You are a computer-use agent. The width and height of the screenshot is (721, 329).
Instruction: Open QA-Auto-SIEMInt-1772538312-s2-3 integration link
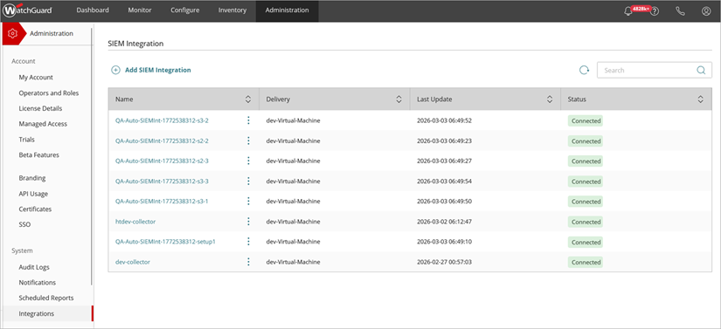(x=162, y=161)
